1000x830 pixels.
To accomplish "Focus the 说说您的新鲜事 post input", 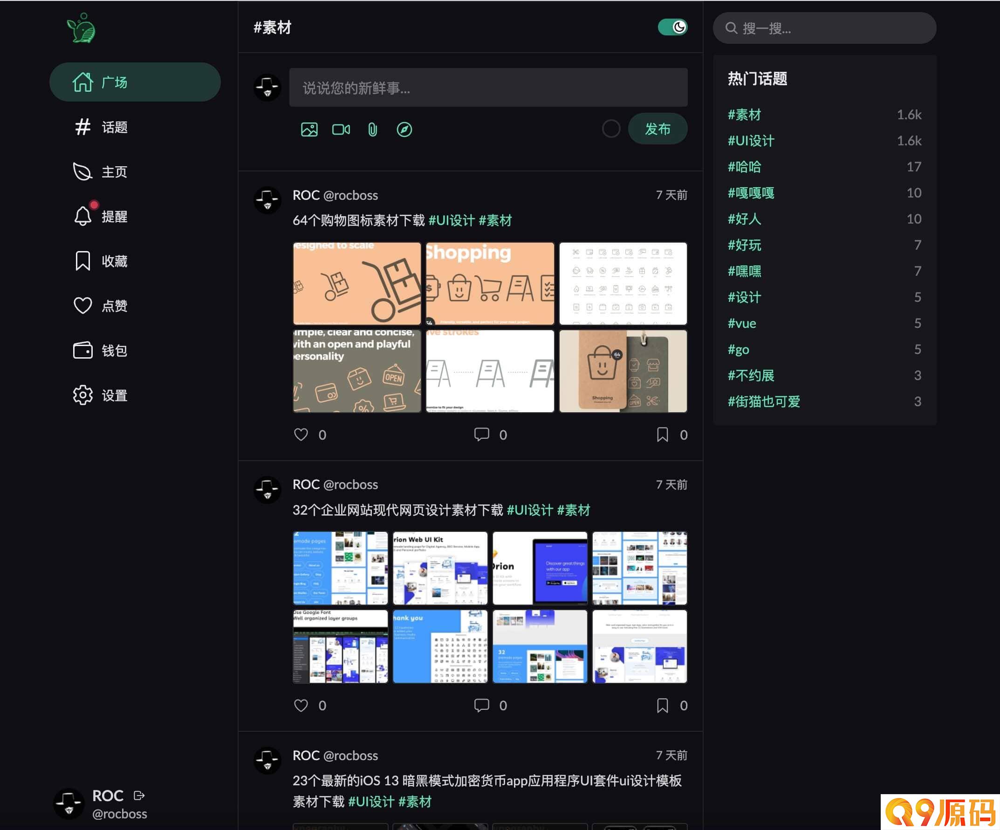I will pos(488,88).
